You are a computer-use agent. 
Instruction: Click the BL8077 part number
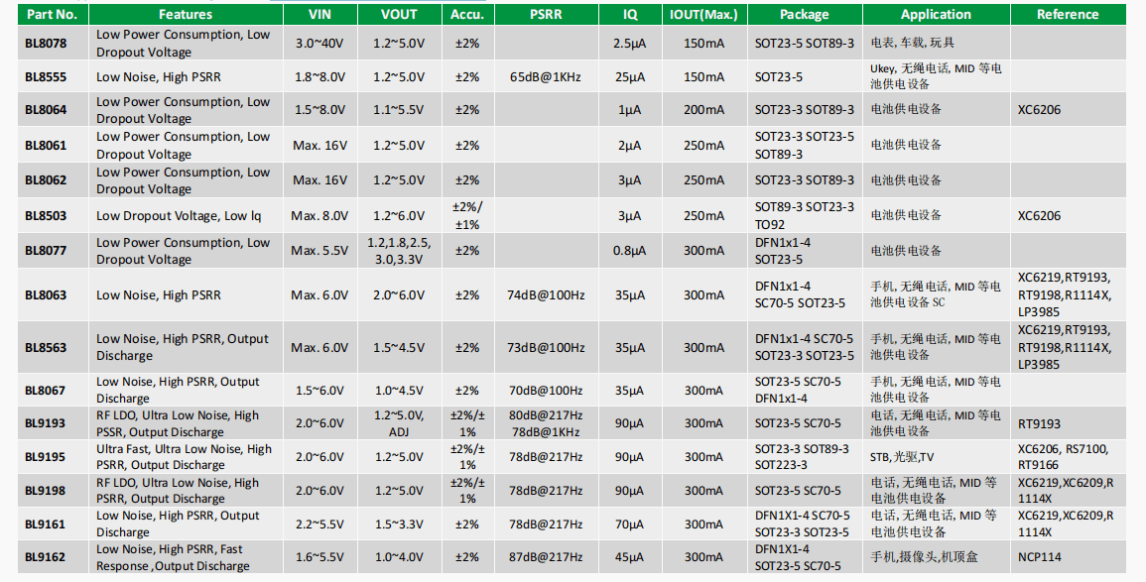point(46,251)
